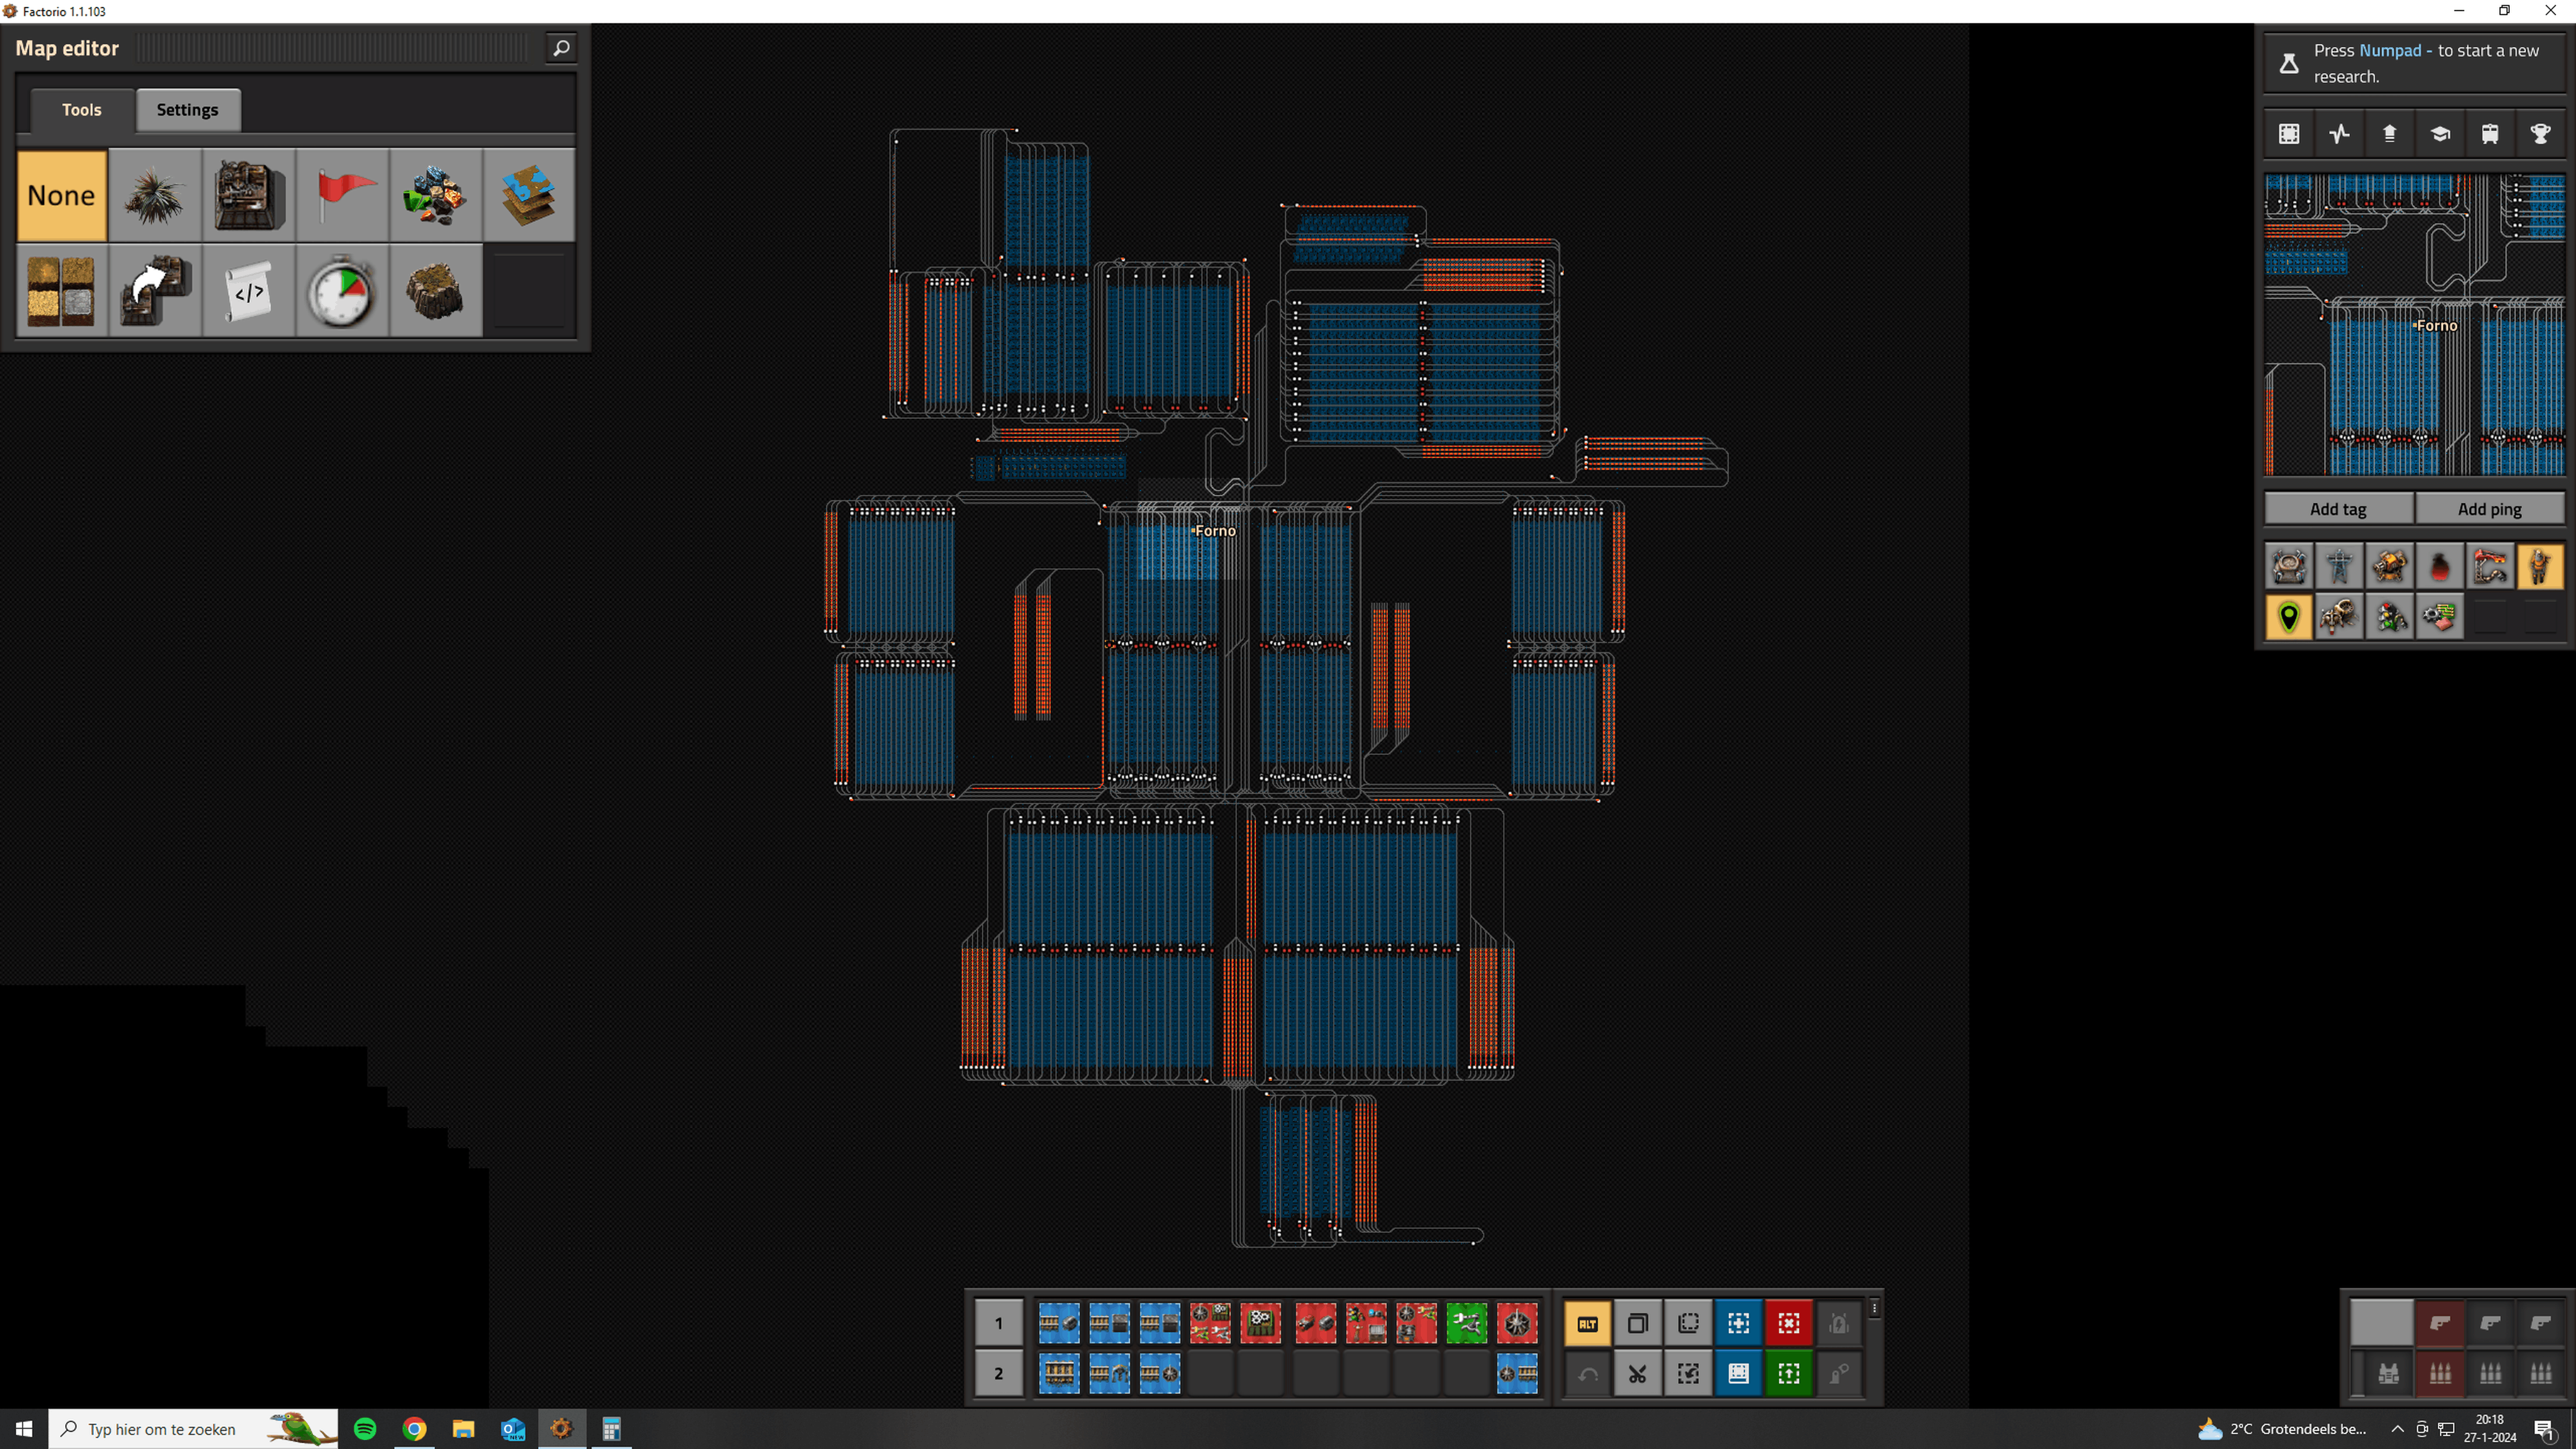This screenshot has height=1449, width=2576.
Task: Open File Explorer from the taskbar
Action: pos(463,1429)
